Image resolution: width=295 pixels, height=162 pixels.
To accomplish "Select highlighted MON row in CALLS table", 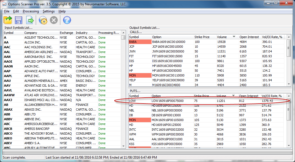I will [x=206, y=75].
